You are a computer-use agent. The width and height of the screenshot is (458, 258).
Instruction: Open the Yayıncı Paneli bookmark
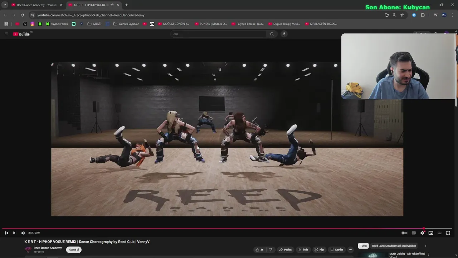pyautogui.click(x=57, y=24)
